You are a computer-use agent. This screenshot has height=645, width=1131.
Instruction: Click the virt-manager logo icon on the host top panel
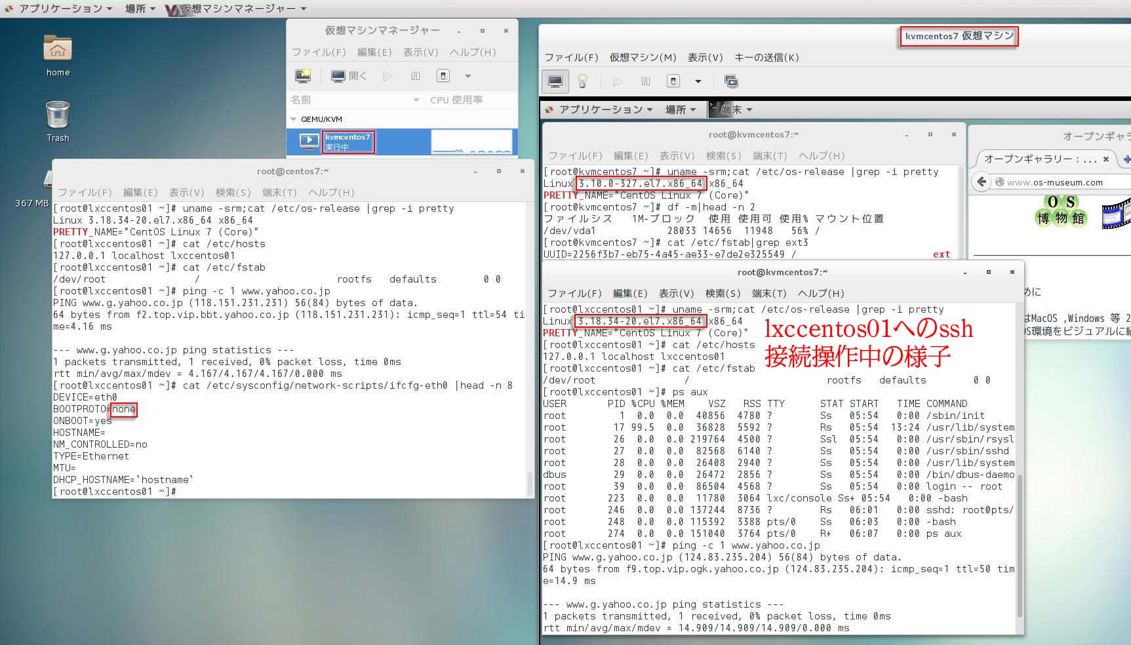pyautogui.click(x=172, y=9)
